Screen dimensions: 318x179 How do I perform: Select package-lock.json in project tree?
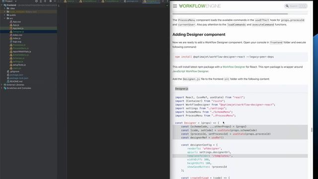tap(19, 78)
